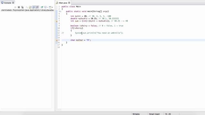Close the Main.java editor tab
This screenshot has height=115, width=205.
(x=69, y=3)
